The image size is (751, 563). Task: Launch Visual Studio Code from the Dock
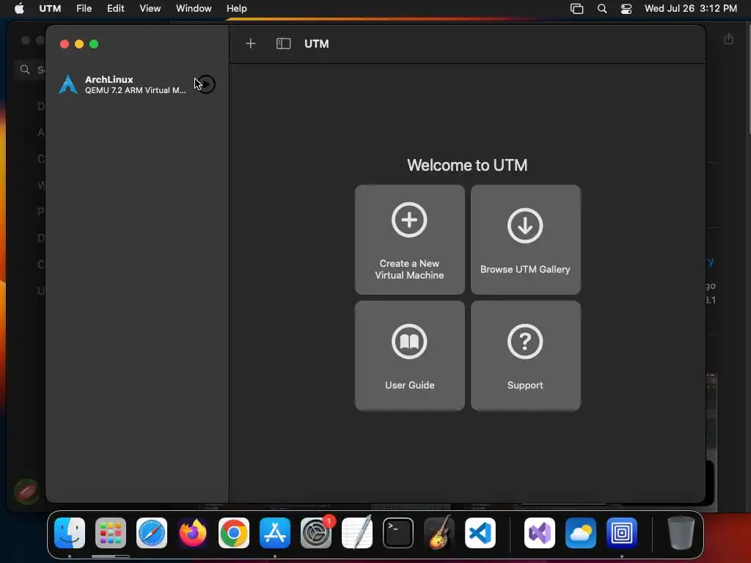[480, 533]
